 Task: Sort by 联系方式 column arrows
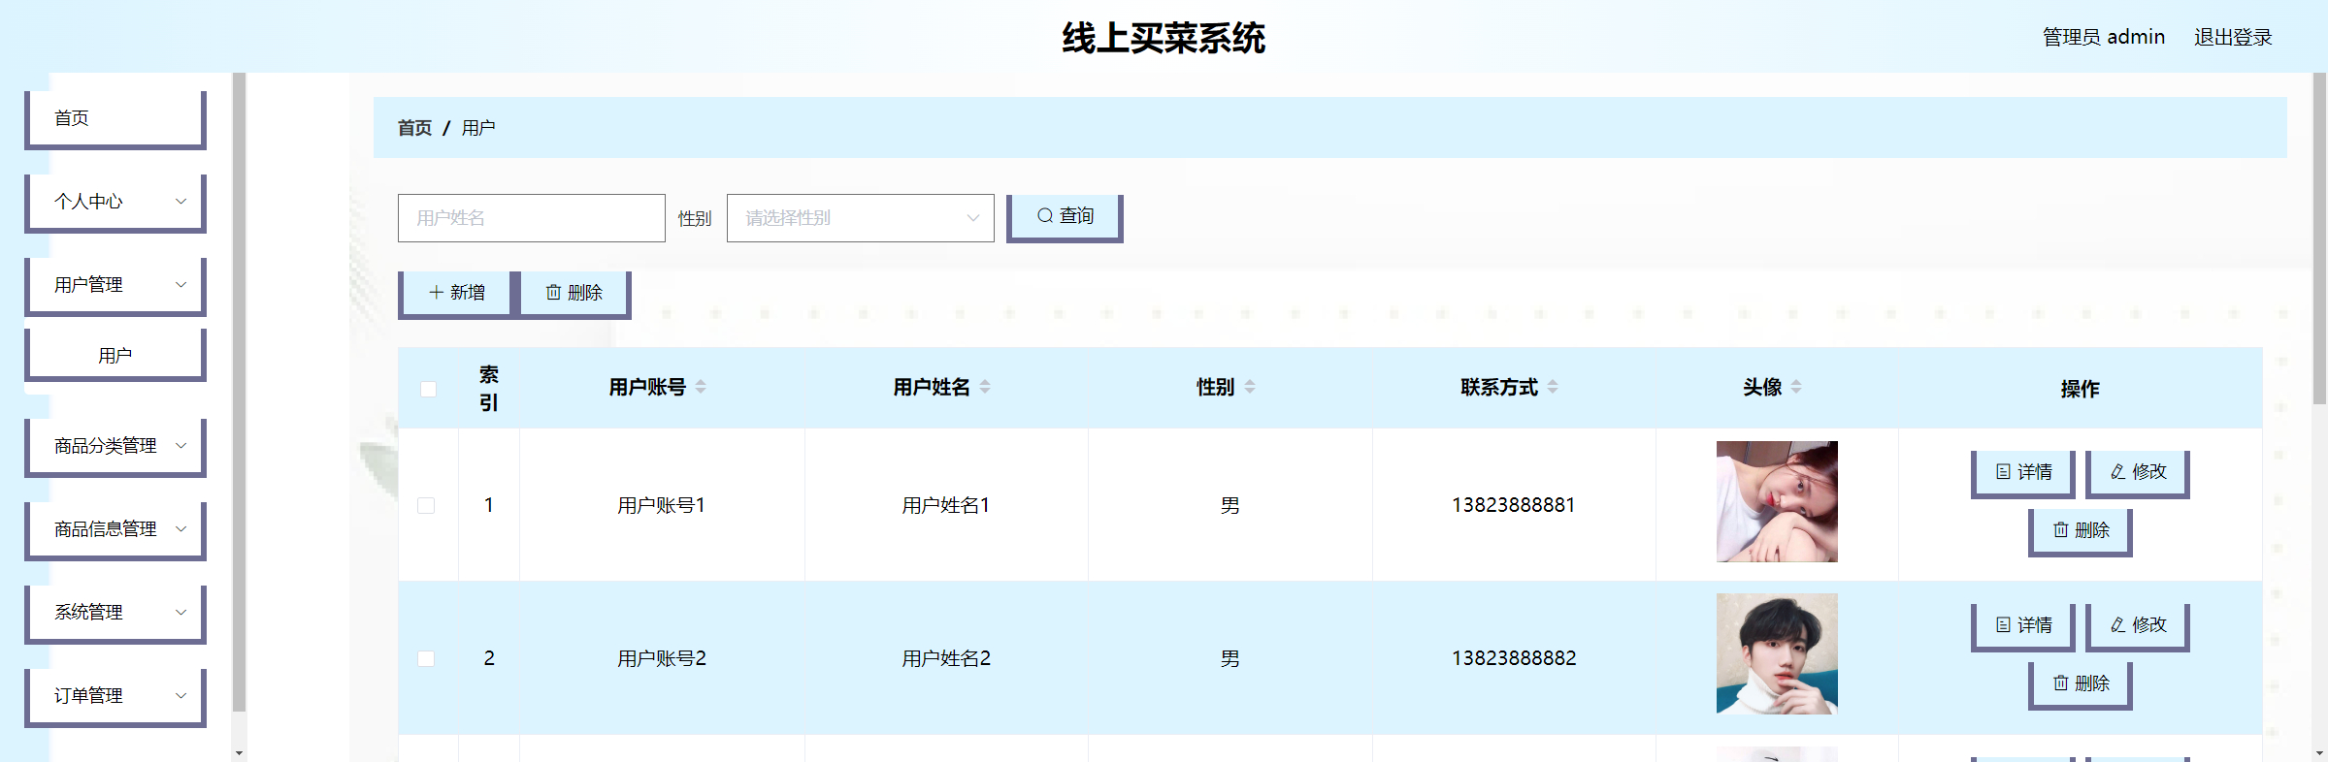click(1553, 387)
